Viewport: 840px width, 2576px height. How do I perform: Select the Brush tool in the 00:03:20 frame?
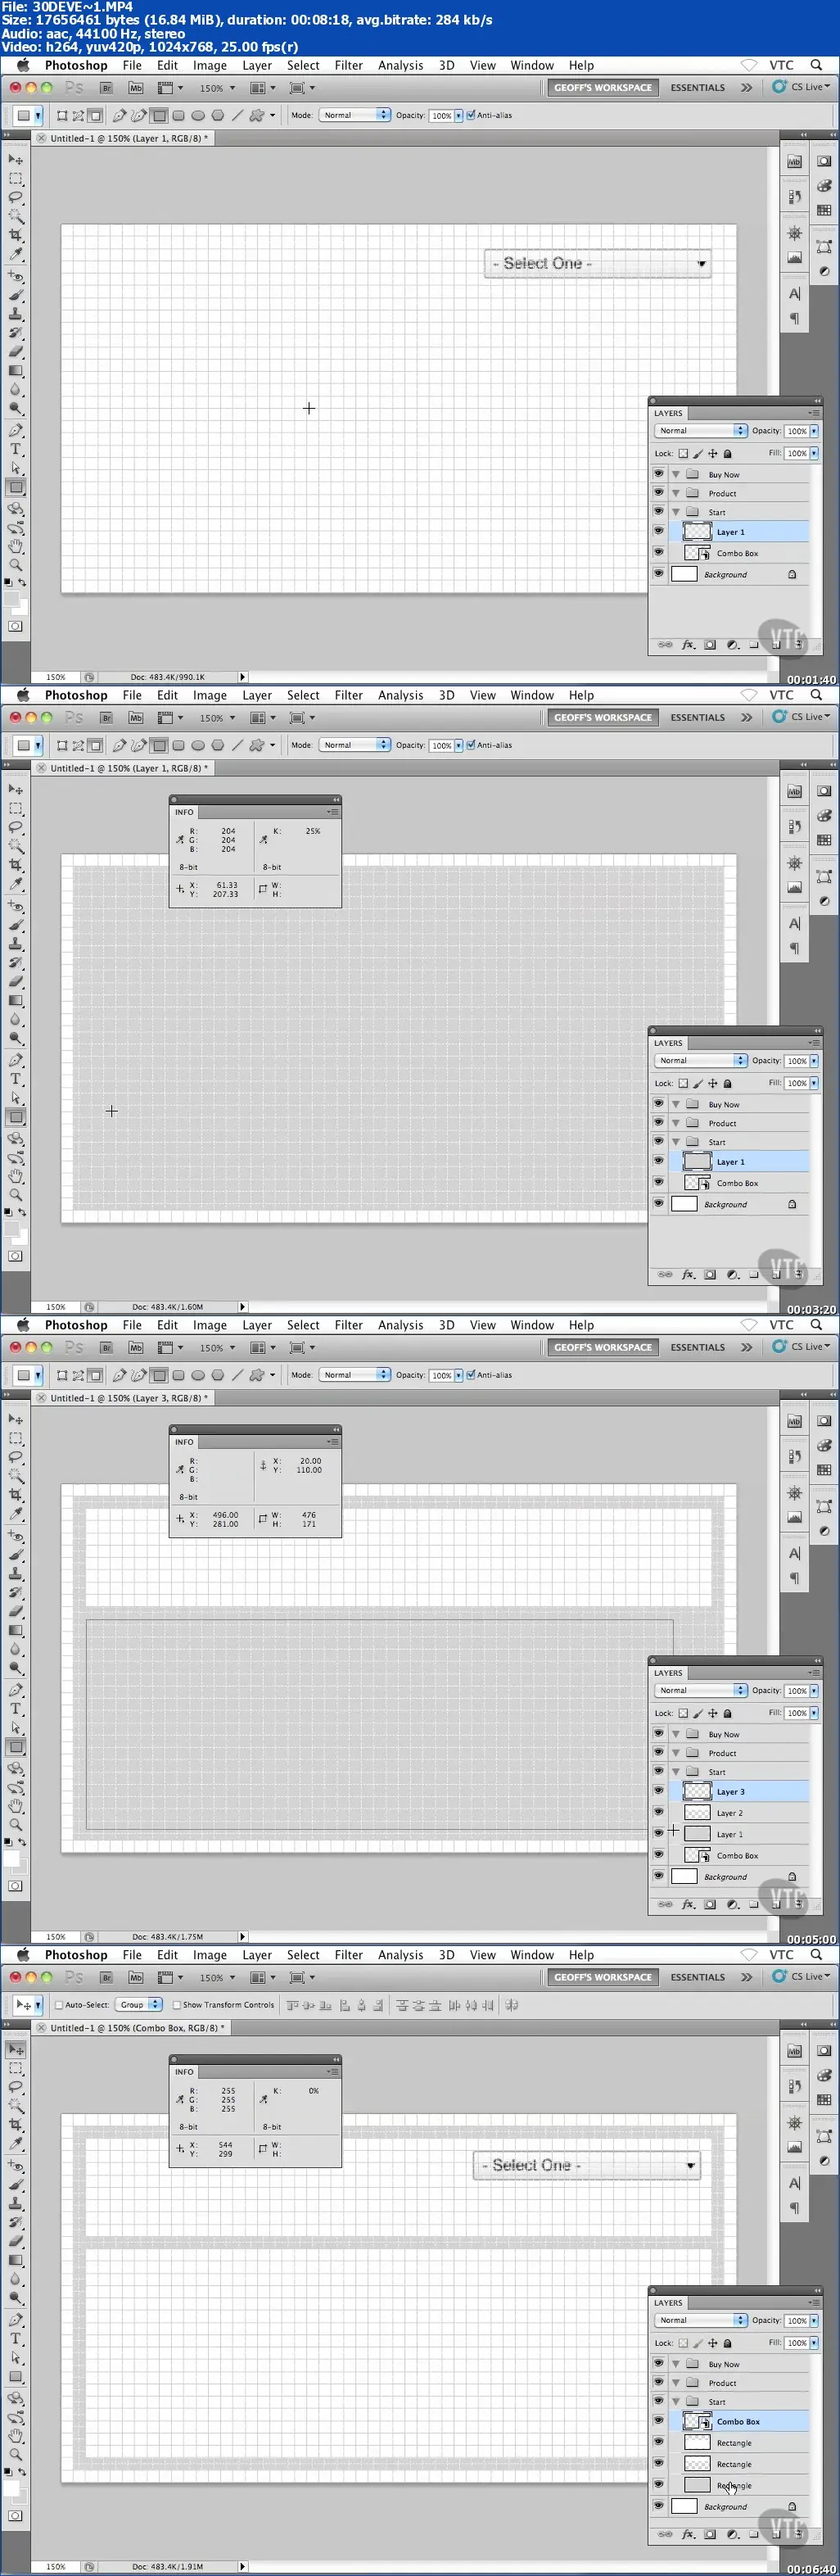click(x=15, y=925)
